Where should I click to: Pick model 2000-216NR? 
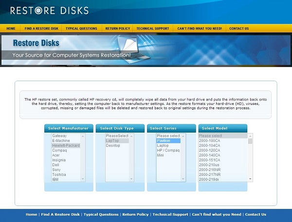(223, 170)
